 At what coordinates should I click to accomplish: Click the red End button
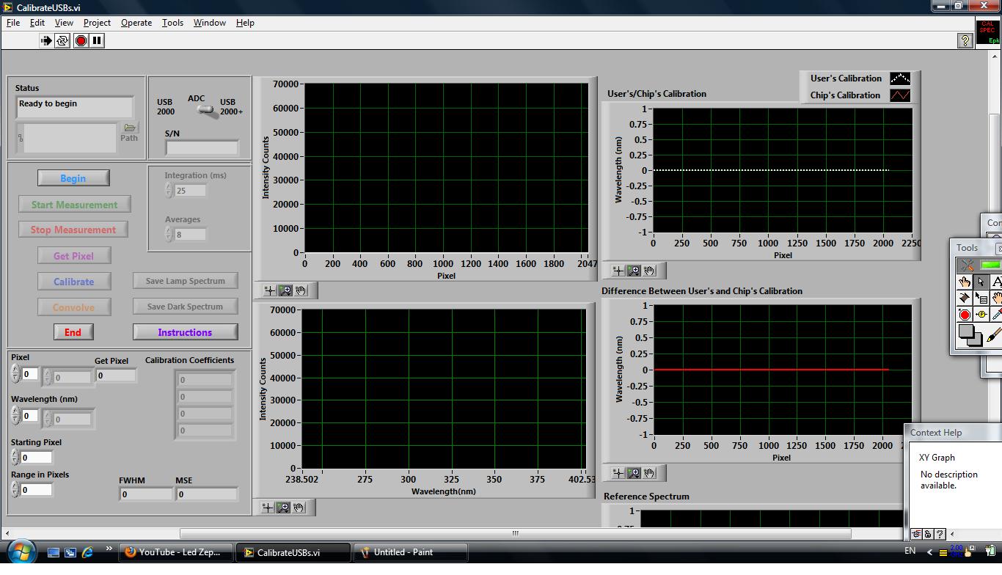click(73, 332)
